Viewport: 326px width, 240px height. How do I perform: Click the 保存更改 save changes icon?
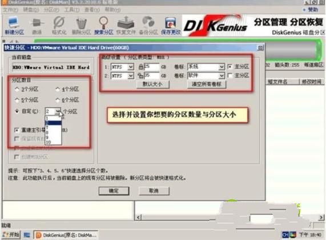click(x=171, y=25)
